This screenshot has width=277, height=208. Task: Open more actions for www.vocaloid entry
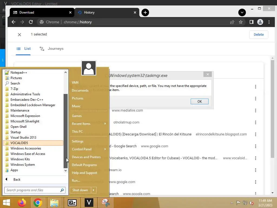255,158
